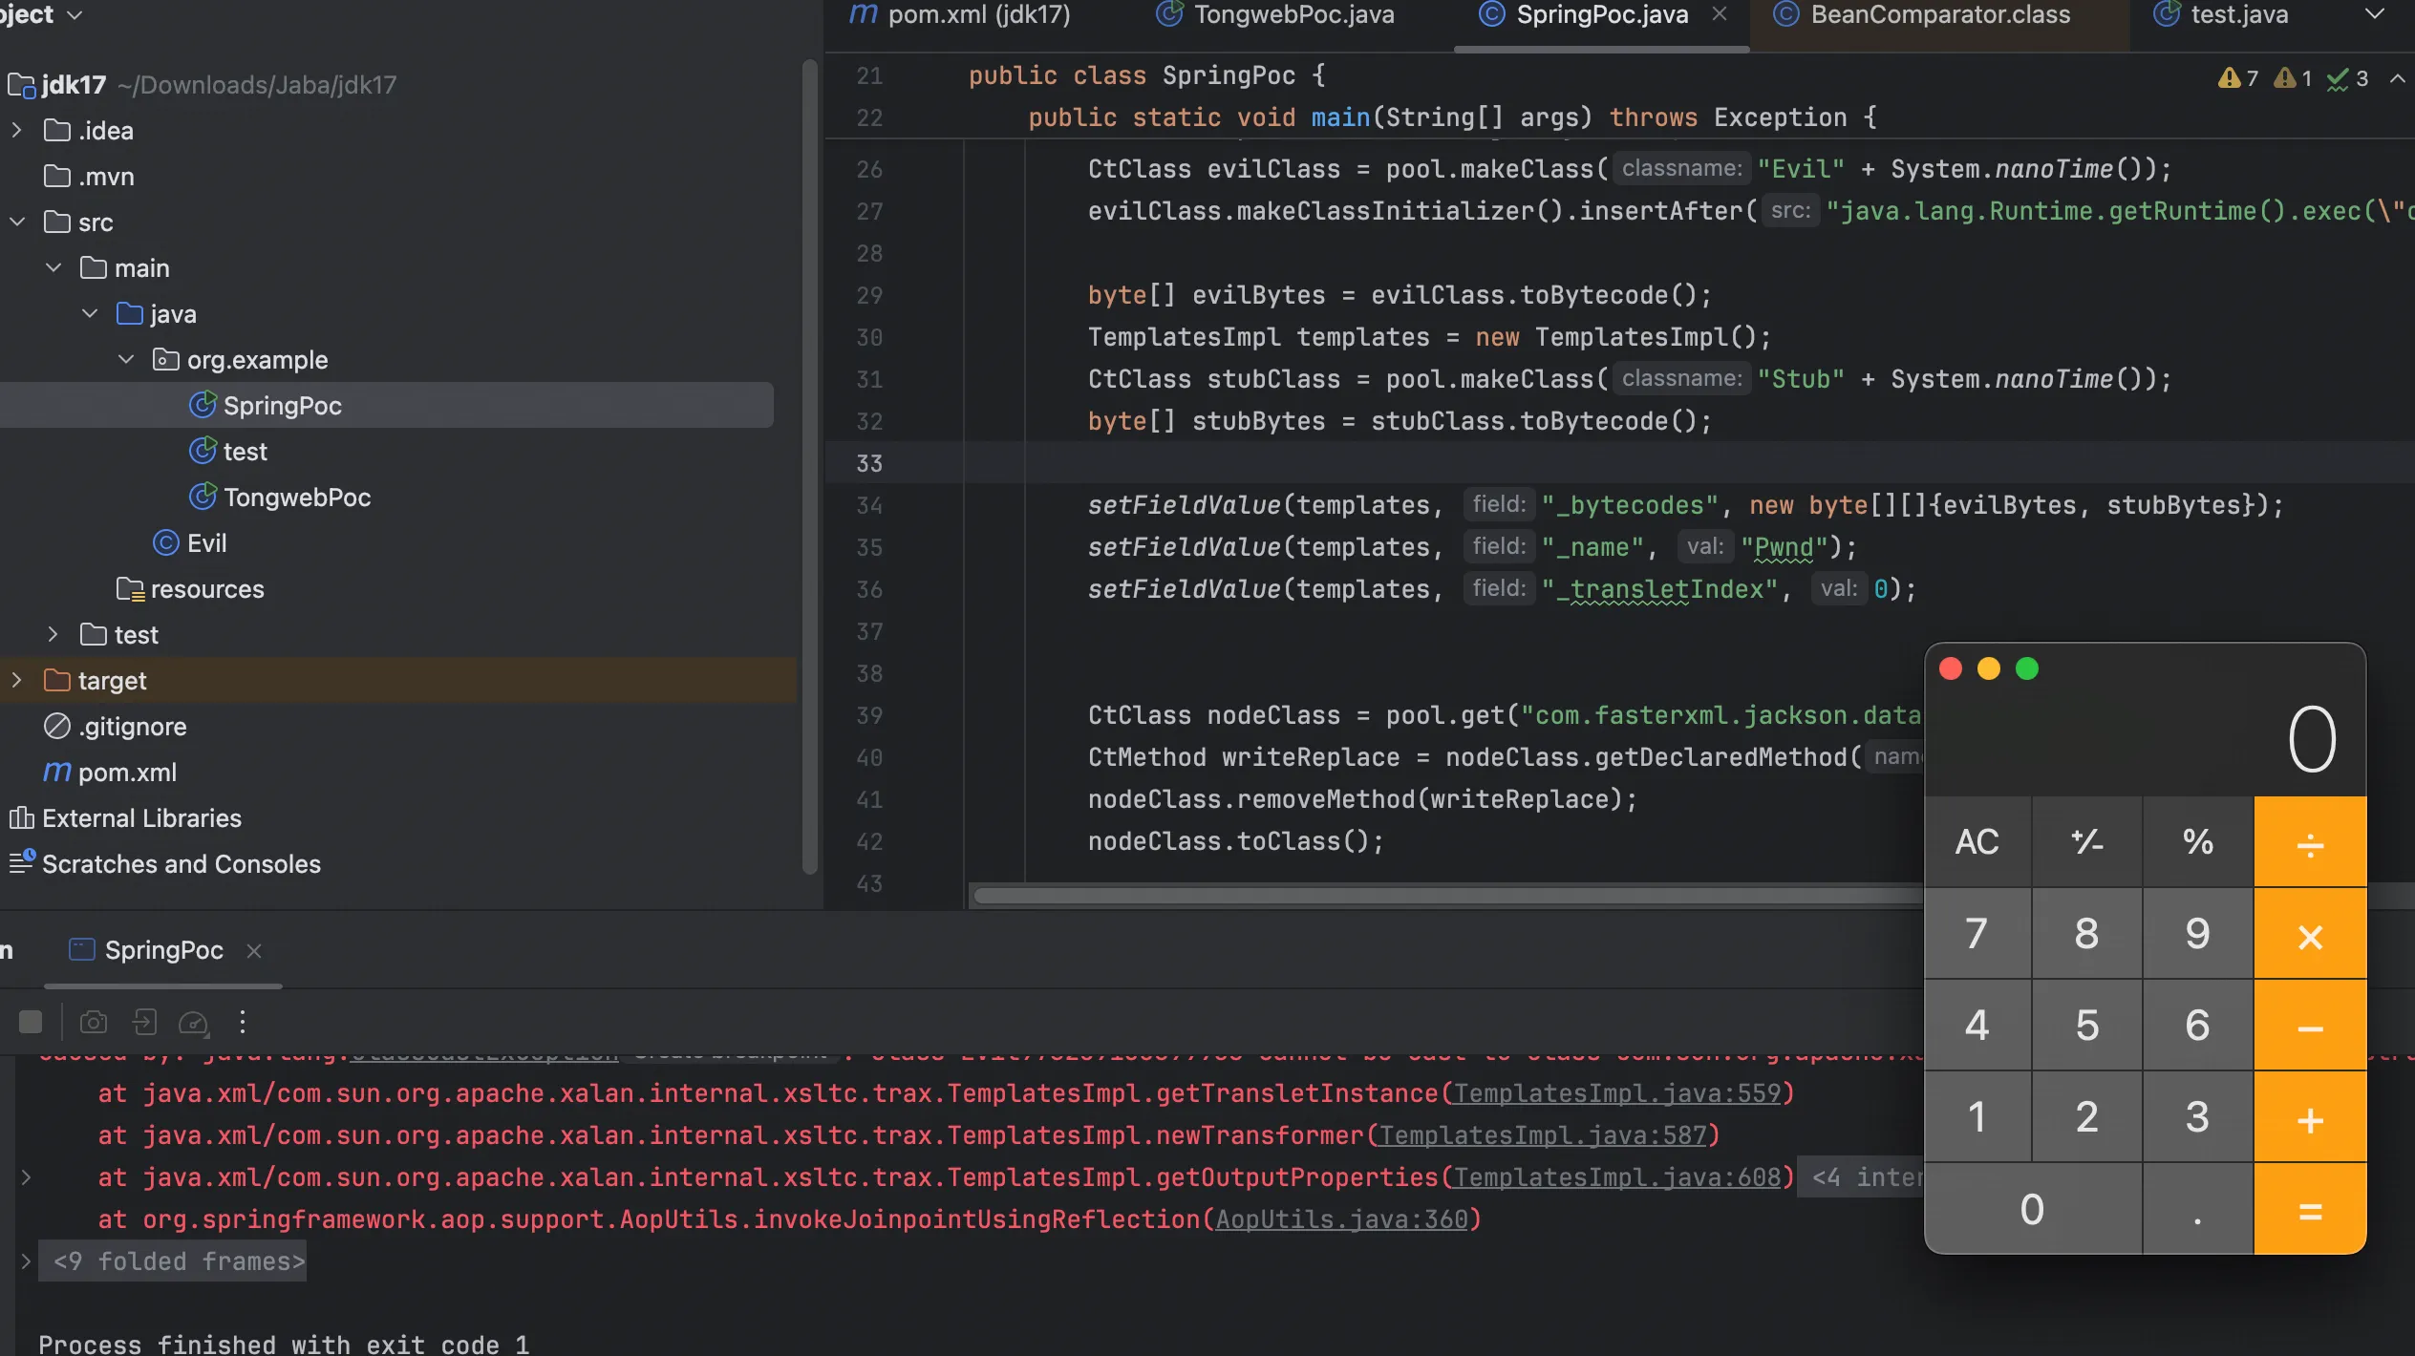2415x1356 pixels.
Task: Open the pom.xml maven file in tree
Action: click(126, 773)
